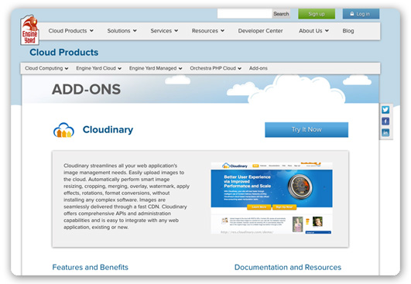This screenshot has height=284, width=411.
Task: Expand the Orchestra PHP Cloud submenu
Action: [216, 68]
